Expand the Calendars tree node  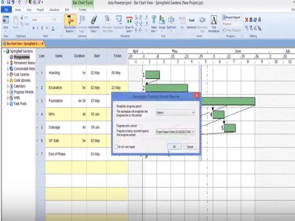(x=8, y=86)
